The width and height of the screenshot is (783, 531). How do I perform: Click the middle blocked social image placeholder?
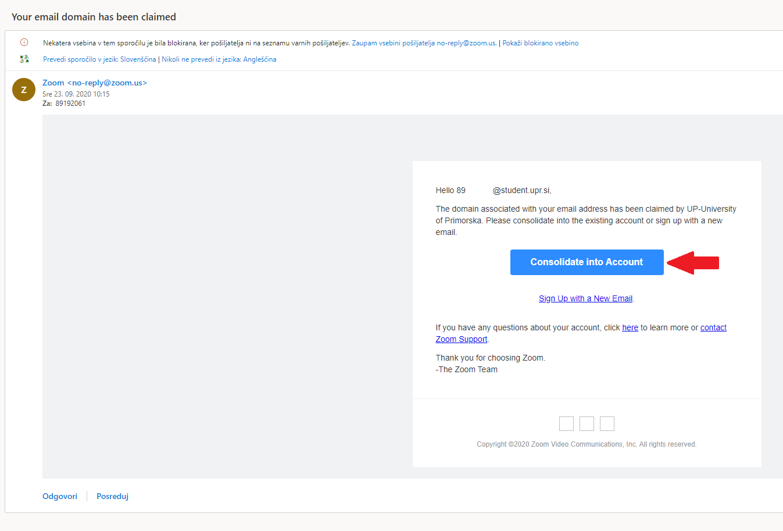(587, 423)
